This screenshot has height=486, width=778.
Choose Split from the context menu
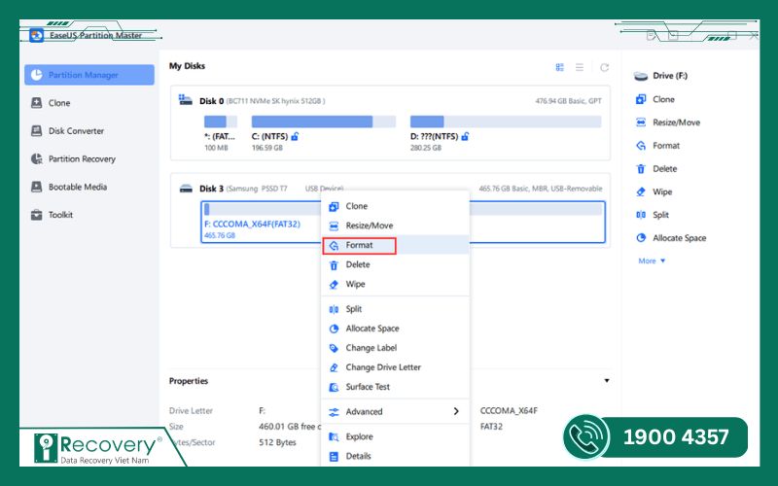396,309
